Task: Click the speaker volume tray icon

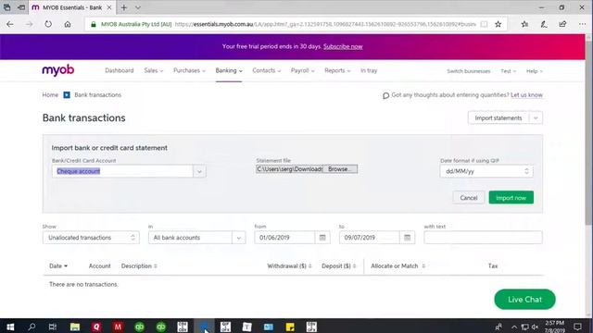Action: coord(535,327)
